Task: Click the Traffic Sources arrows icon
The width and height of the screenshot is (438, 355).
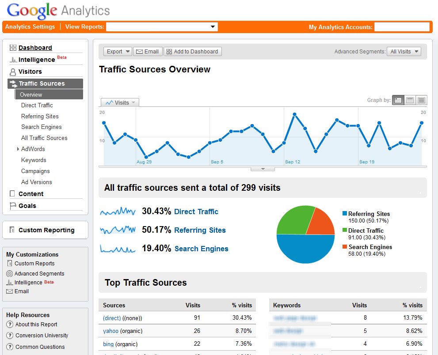Action: pyautogui.click(x=13, y=83)
